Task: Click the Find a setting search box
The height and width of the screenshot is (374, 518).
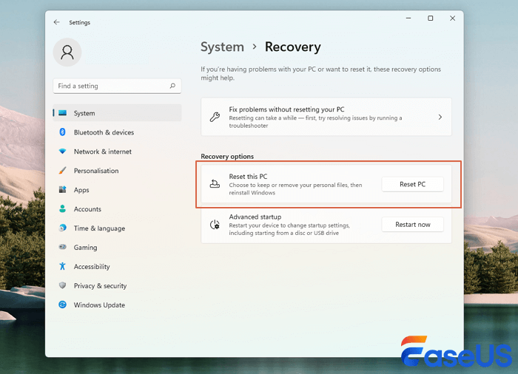Action: point(111,86)
